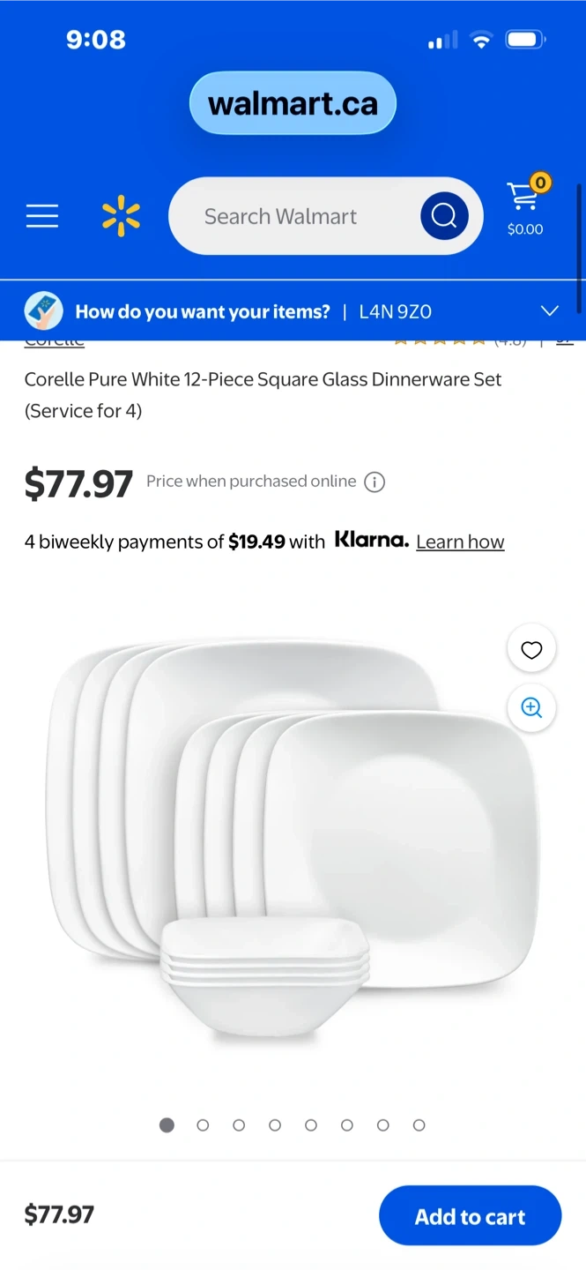Tap the delivery options phone icon

[43, 310]
